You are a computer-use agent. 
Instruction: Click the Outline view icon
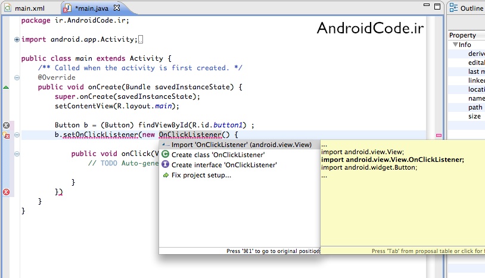pos(454,8)
